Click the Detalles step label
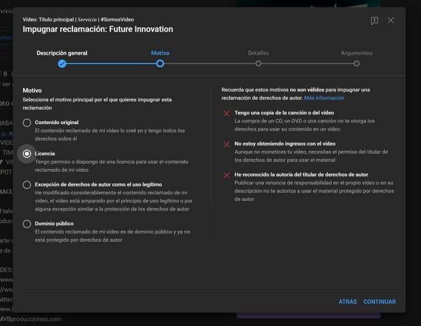421x326 pixels. click(x=258, y=53)
